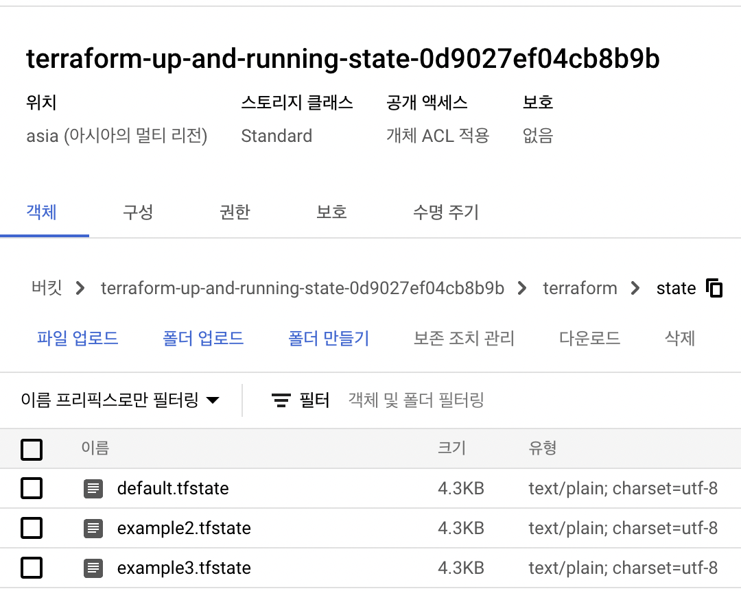Sort by the 크기 column header
741x591 pixels.
[x=451, y=448]
